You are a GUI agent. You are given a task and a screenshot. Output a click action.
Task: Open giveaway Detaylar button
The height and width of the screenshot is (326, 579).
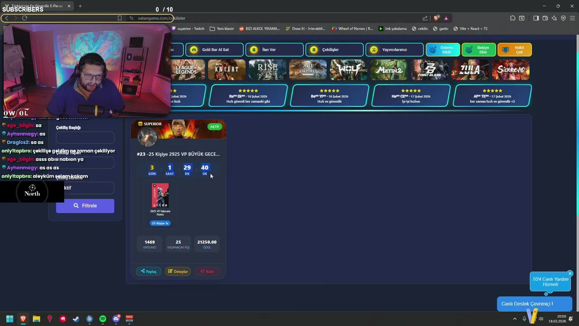click(178, 271)
